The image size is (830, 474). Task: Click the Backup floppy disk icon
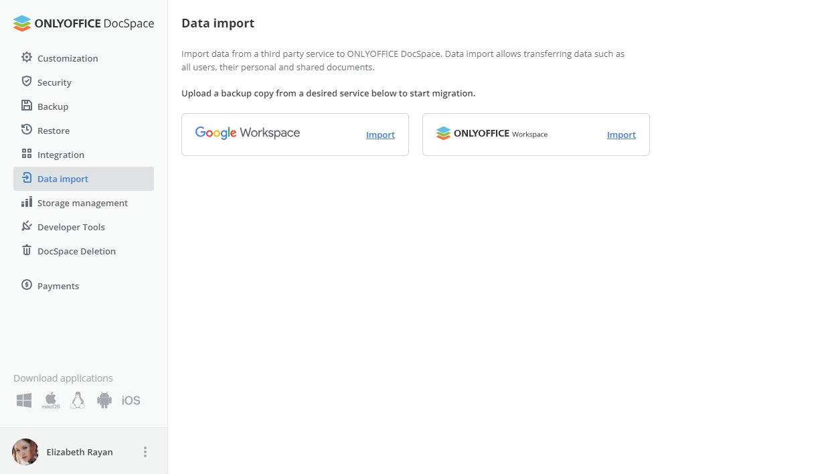27,106
